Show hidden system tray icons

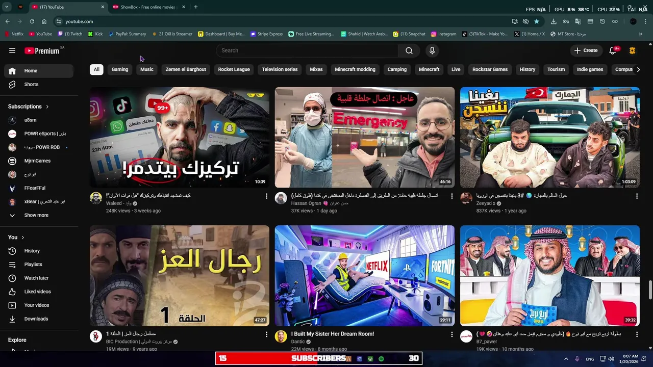(x=565, y=359)
